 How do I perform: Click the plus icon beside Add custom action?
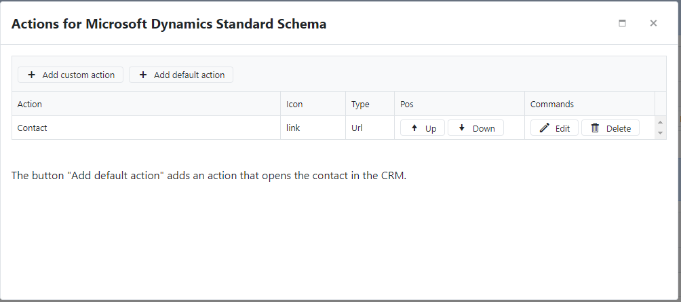[x=31, y=75]
